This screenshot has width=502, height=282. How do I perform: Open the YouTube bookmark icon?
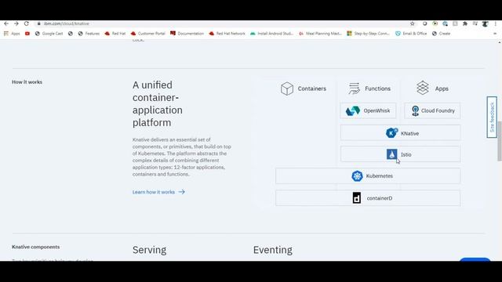pos(27,34)
